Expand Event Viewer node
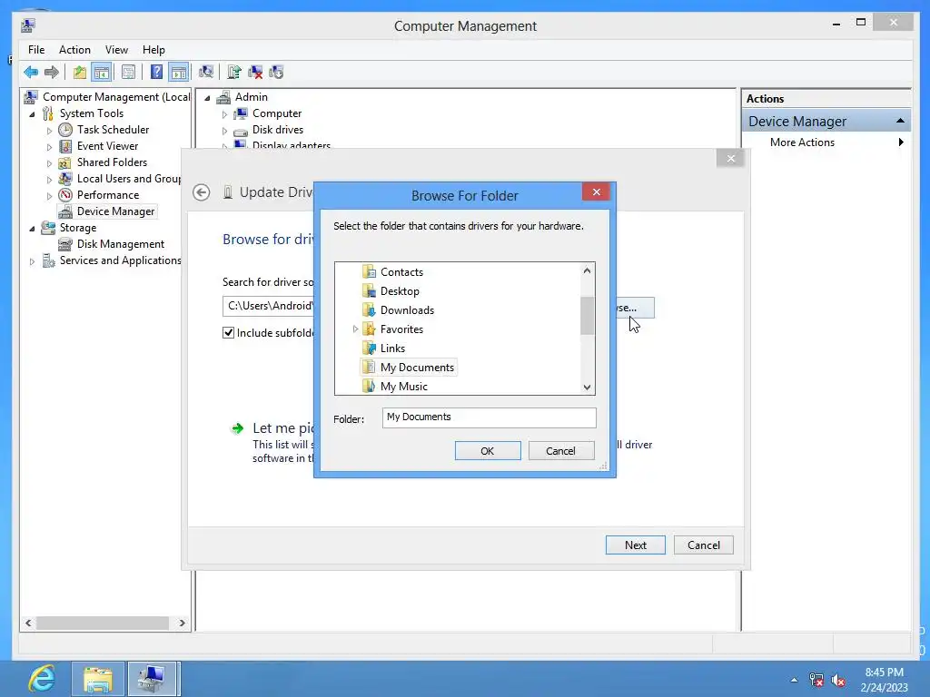Image resolution: width=930 pixels, height=697 pixels. [x=49, y=147]
